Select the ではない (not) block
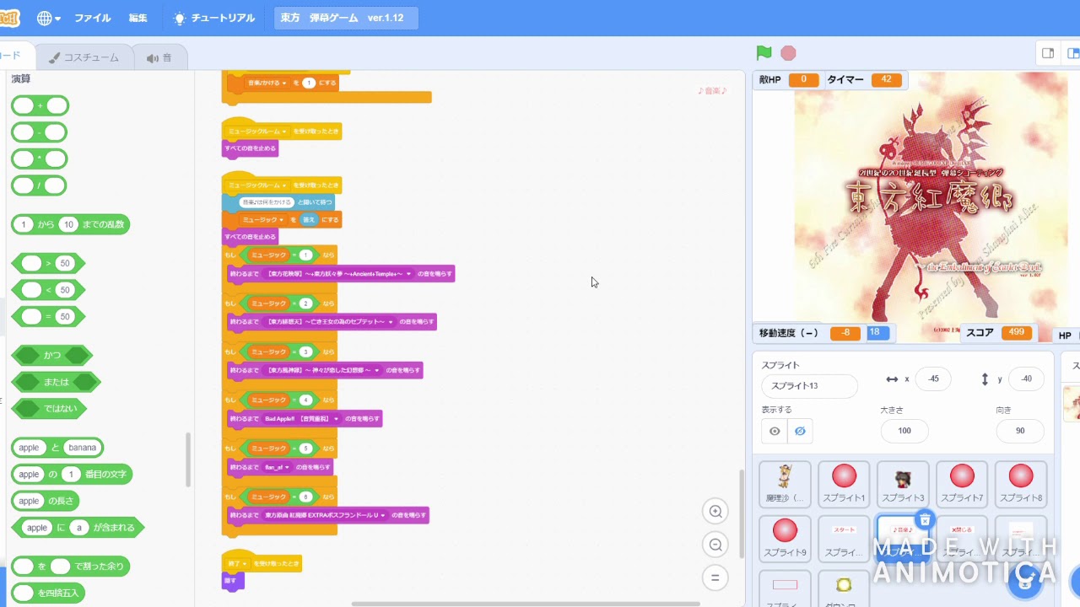1080x607 pixels. (x=47, y=409)
